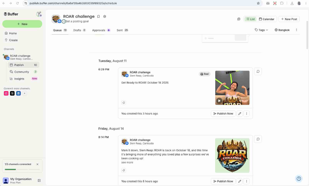
Task: Publish Now the Get Ready to ROAR post
Action: (x=223, y=114)
